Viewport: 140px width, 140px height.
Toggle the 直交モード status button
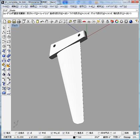[x=107, y=137]
